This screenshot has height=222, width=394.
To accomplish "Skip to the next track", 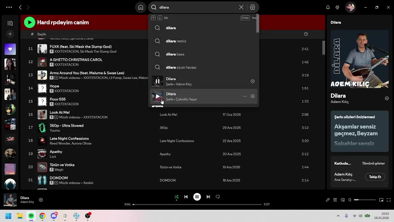I will [x=208, y=197].
